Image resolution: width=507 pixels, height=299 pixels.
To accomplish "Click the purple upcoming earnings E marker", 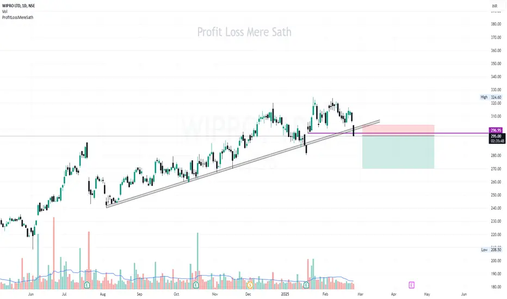I will [411, 285].
